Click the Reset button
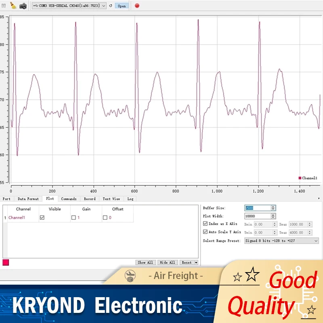The height and width of the screenshot is (323, 323). pyautogui.click(x=187, y=262)
